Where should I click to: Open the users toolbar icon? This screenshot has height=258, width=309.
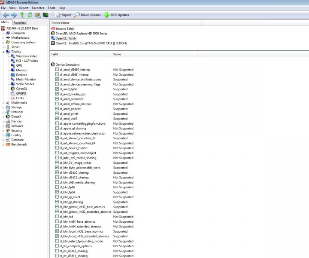tap(37, 15)
